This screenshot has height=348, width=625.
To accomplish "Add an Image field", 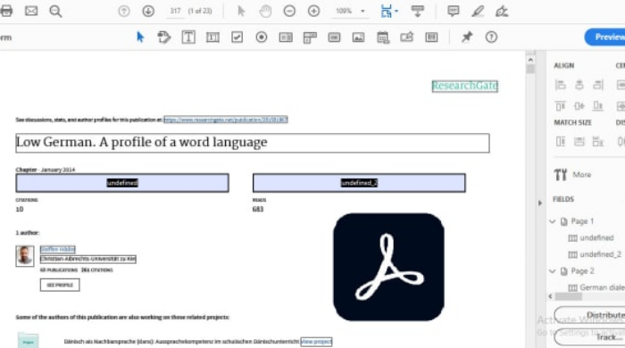I will click(x=358, y=37).
